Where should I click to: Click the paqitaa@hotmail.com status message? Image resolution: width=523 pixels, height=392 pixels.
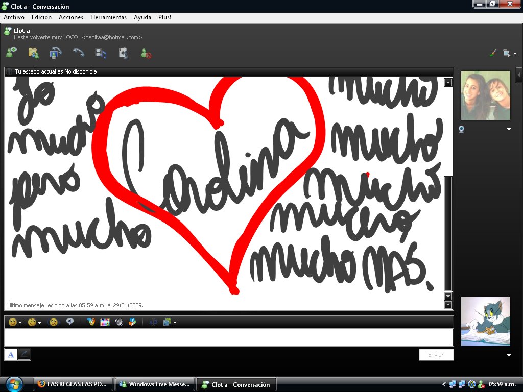tap(78, 37)
